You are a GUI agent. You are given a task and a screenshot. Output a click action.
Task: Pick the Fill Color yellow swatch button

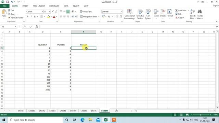pyautogui.click(x=49, y=17)
